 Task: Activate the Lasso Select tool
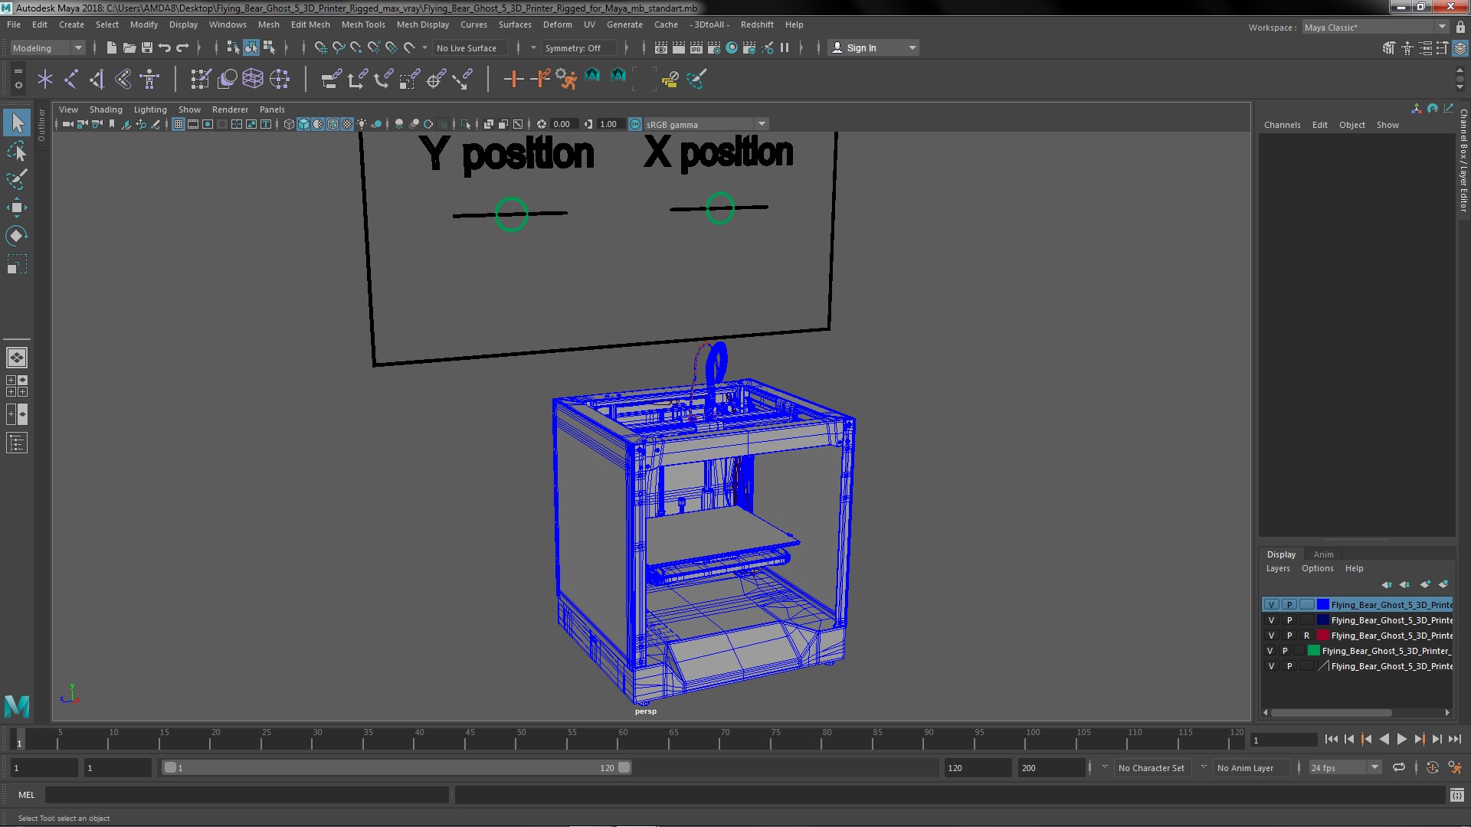pyautogui.click(x=17, y=151)
